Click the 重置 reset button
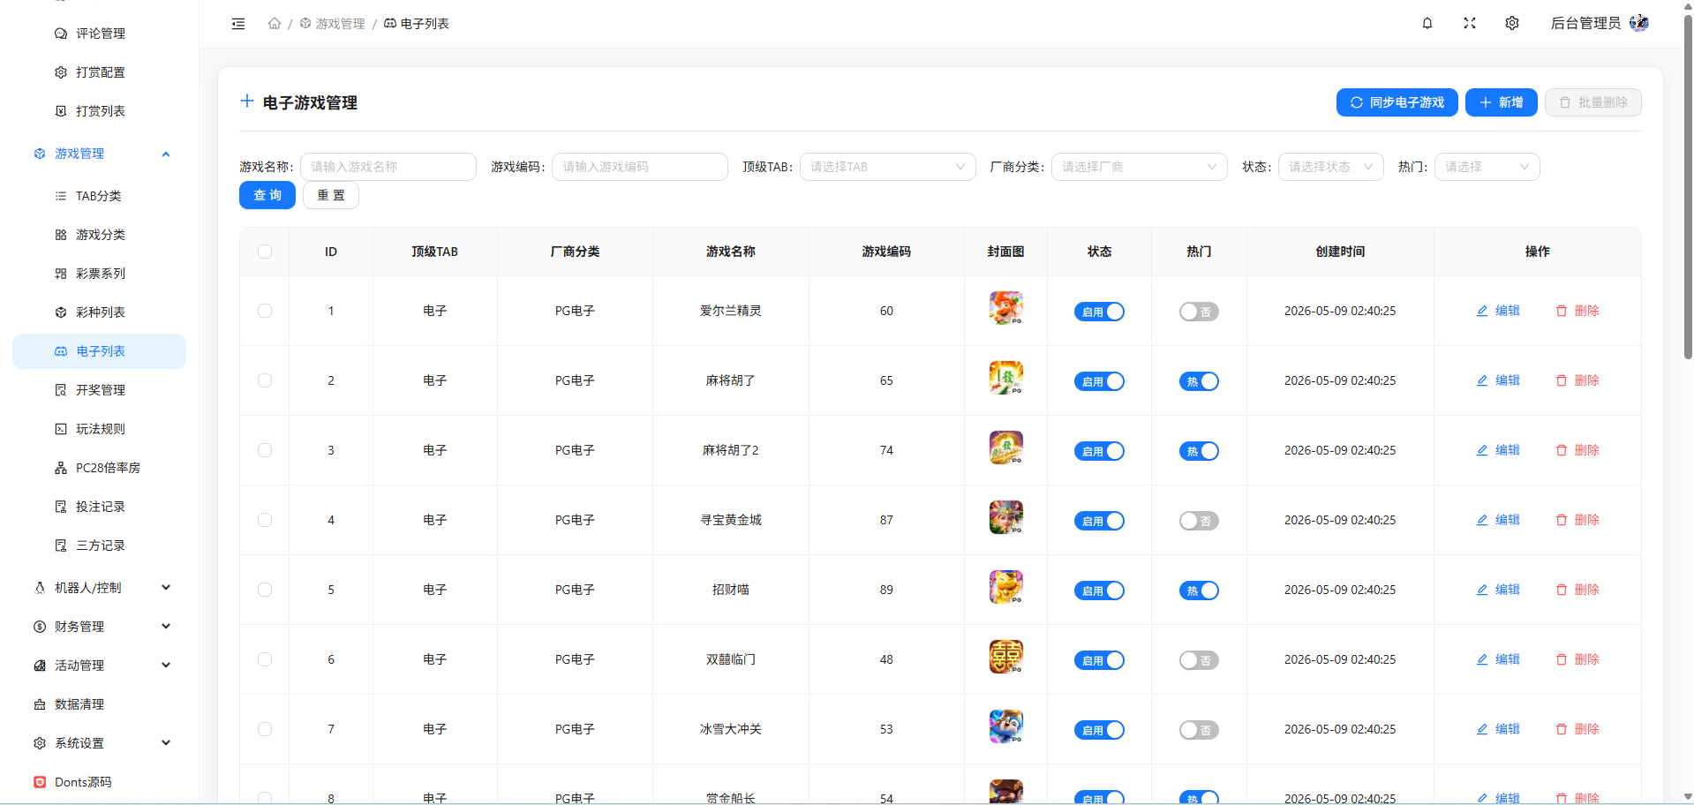Viewport: 1694px width, 805px height. 331,195
